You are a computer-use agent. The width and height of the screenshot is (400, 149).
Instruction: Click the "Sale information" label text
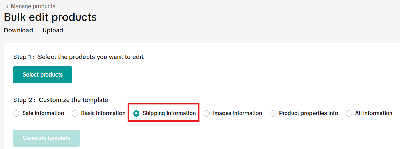click(x=43, y=113)
